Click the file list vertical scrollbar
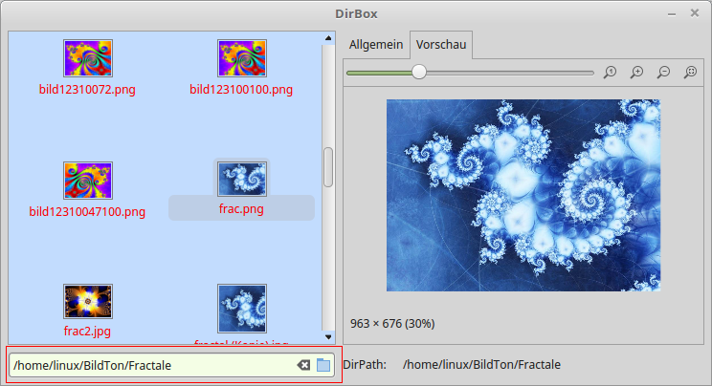The height and width of the screenshot is (386, 712). [x=328, y=167]
